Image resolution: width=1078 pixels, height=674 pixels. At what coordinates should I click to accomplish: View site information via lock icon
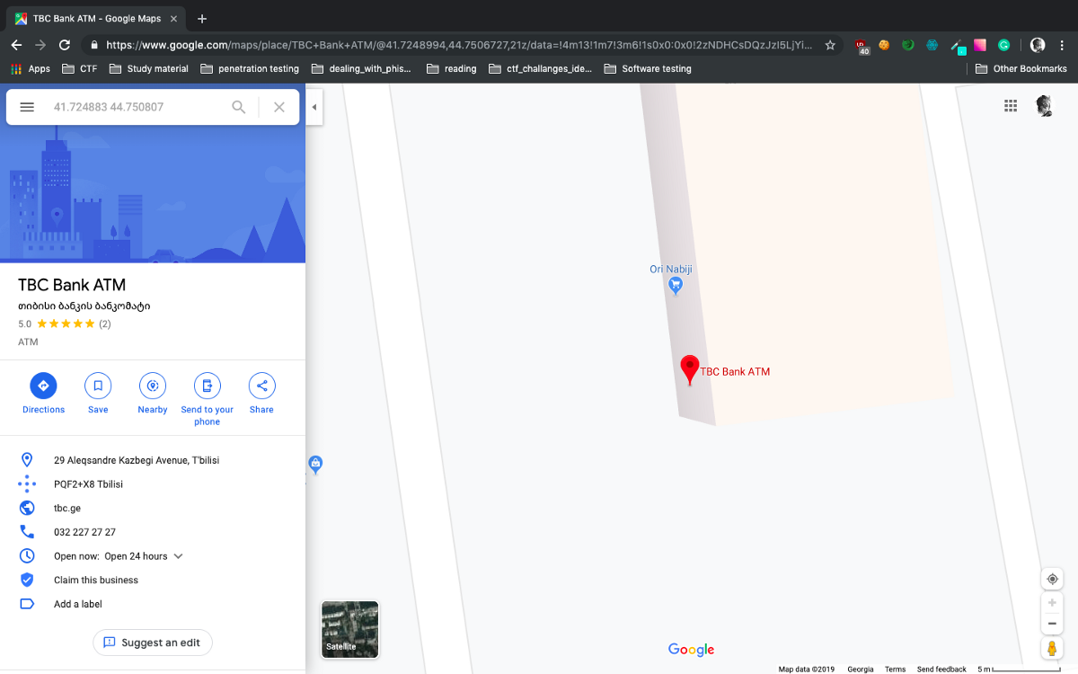pyautogui.click(x=93, y=45)
